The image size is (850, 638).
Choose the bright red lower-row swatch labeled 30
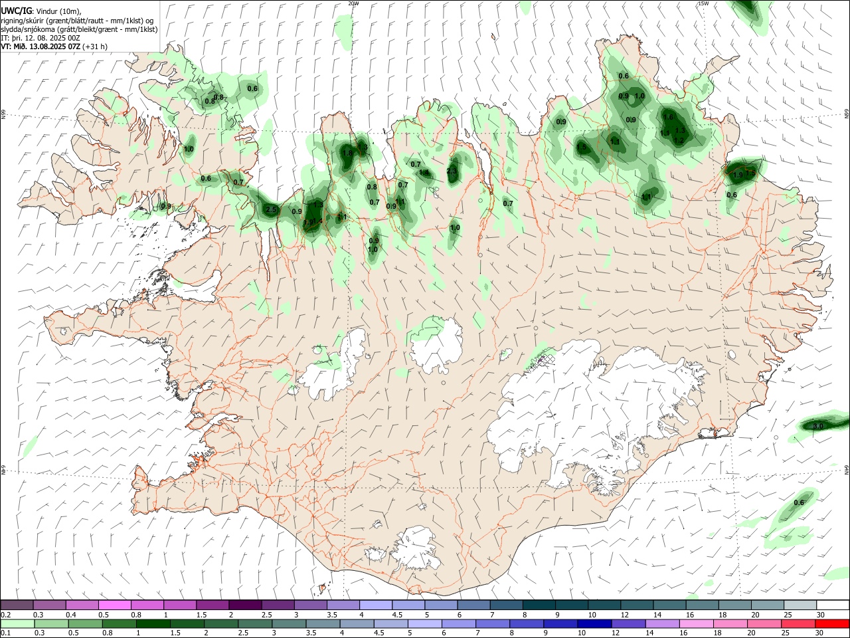[833, 623]
